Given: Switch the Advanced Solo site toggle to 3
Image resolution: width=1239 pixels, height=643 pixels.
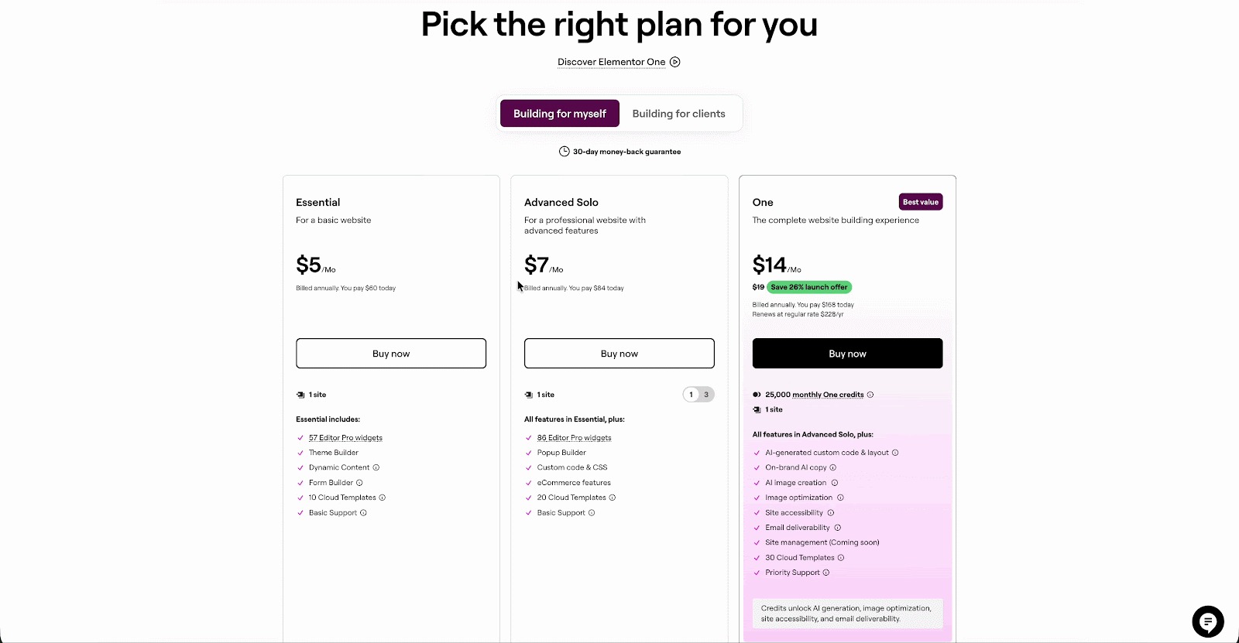Looking at the screenshot, I should click(705, 395).
